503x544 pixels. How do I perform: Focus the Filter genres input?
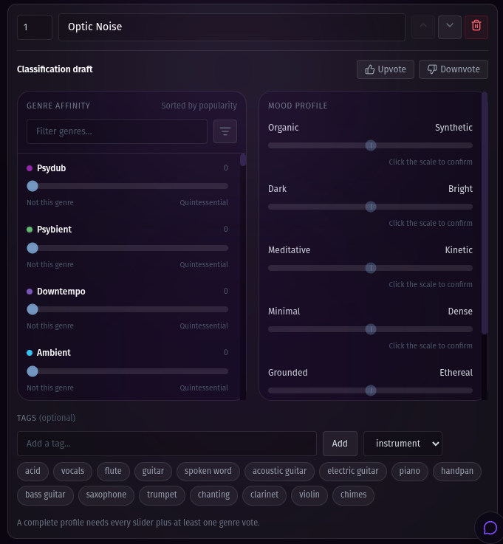[117, 131]
